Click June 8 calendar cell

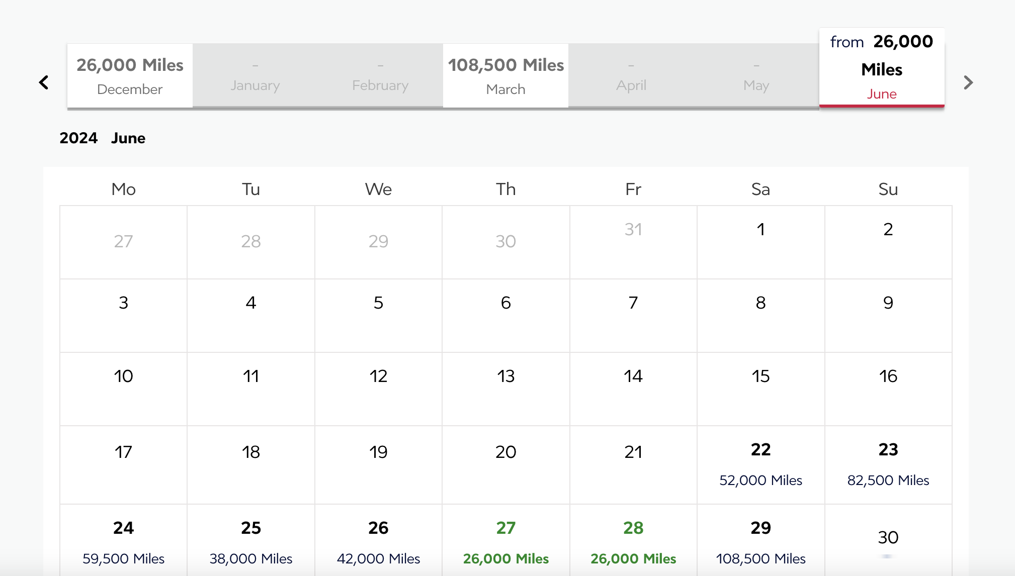(760, 316)
